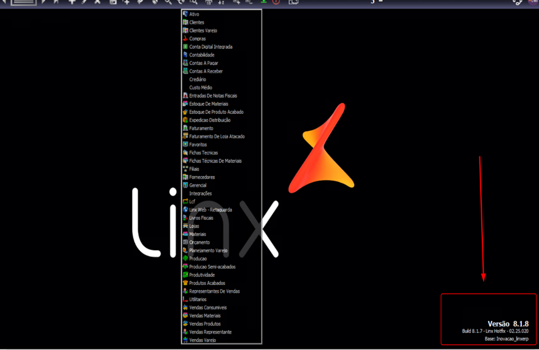
Task: Open Producao Semi-acabados
Action: coord(212,267)
